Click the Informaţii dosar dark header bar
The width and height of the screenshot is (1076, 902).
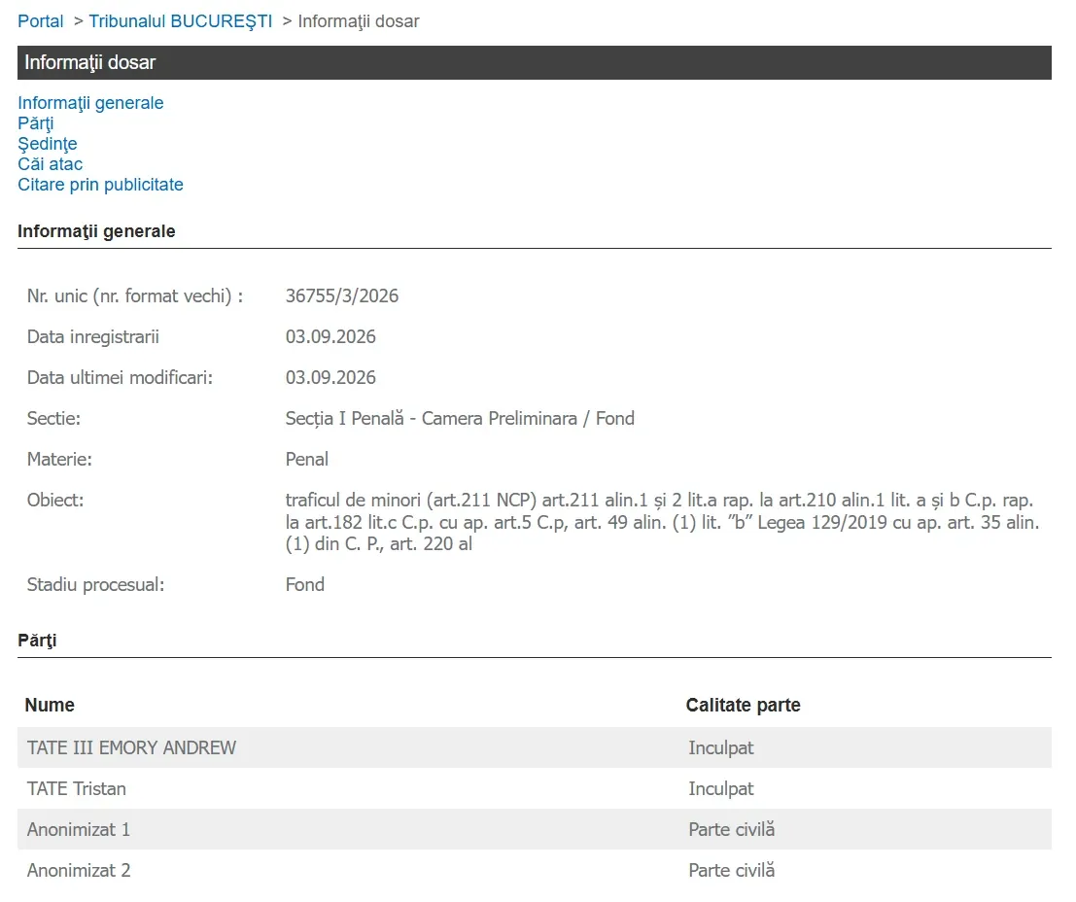click(535, 62)
